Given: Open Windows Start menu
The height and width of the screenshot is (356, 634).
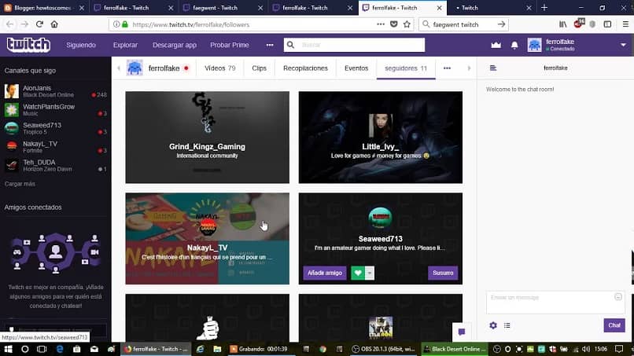Looking at the screenshot, I should pyautogui.click(x=8, y=349).
